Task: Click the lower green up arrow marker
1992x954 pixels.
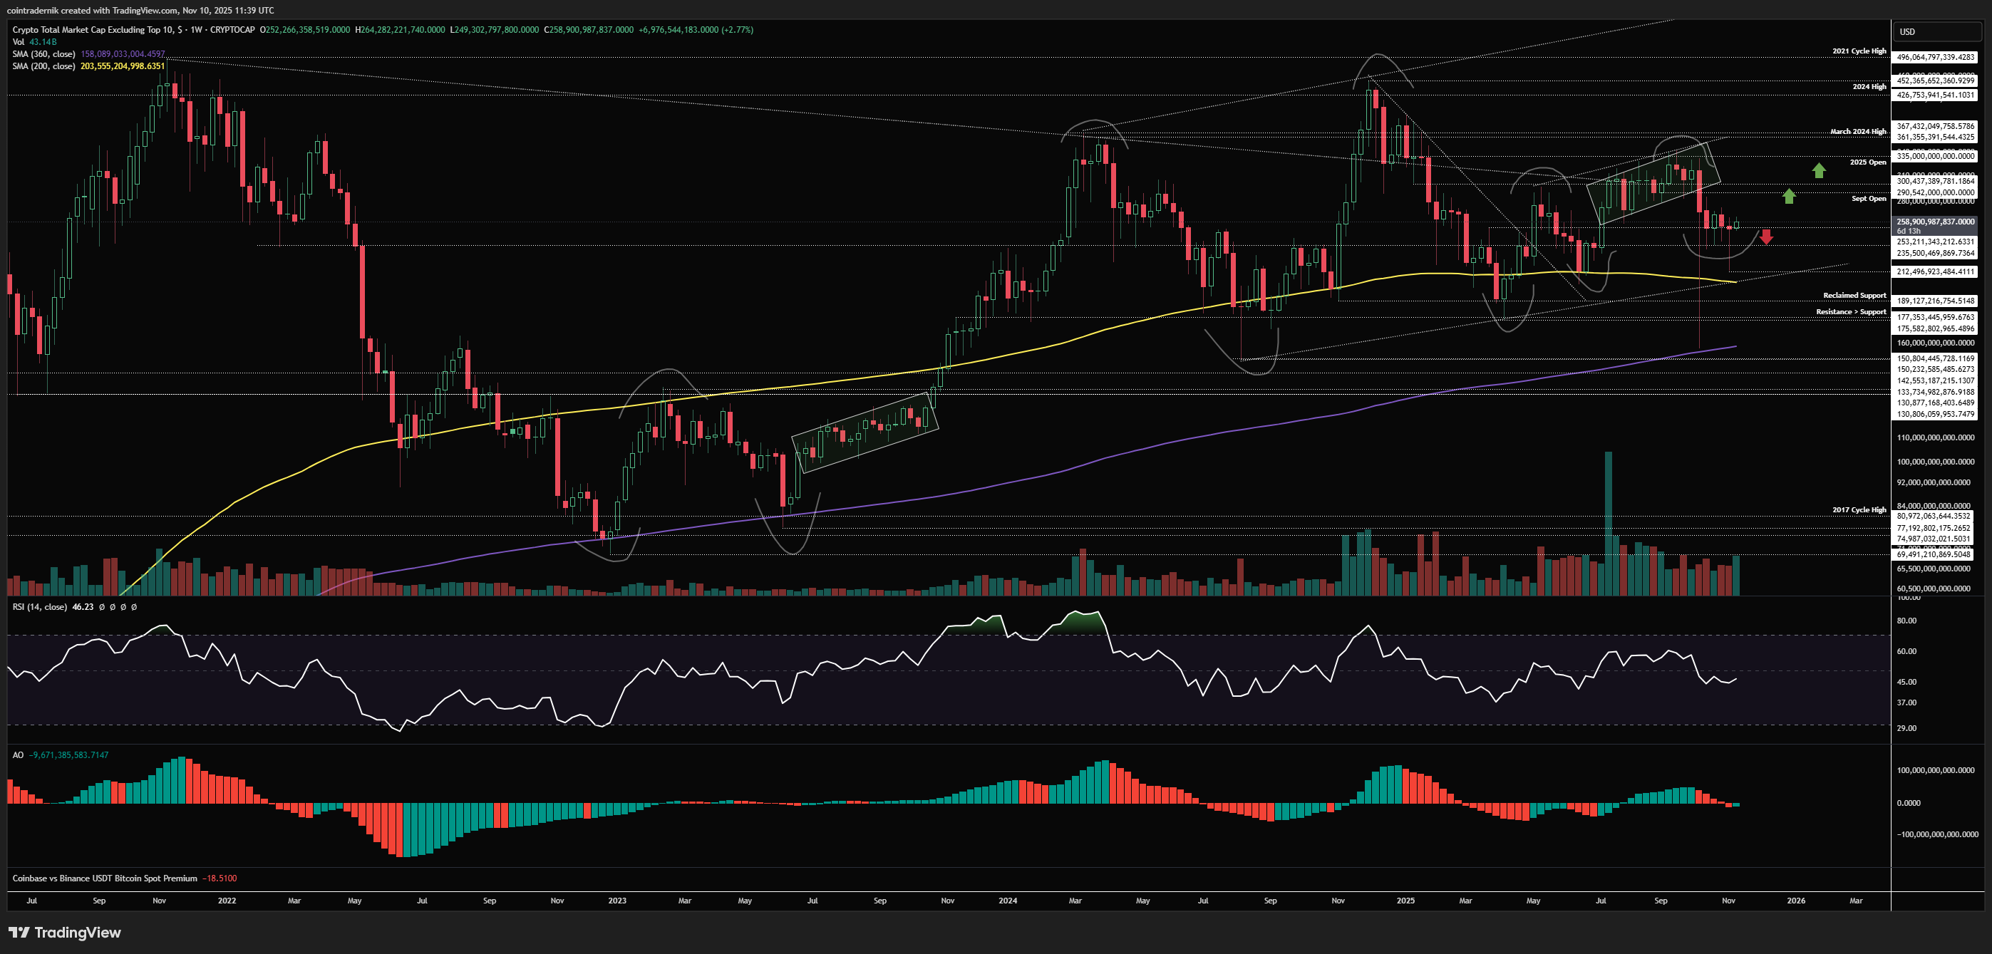Action: (1789, 197)
